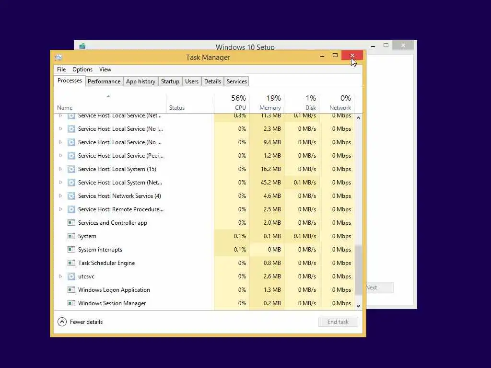Click the Windows 10 Setup window icon
The image size is (491, 368).
click(x=82, y=46)
